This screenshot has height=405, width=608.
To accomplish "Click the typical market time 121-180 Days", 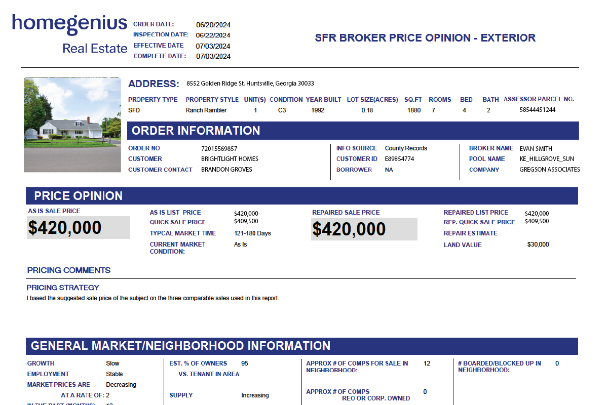I will coord(252,233).
